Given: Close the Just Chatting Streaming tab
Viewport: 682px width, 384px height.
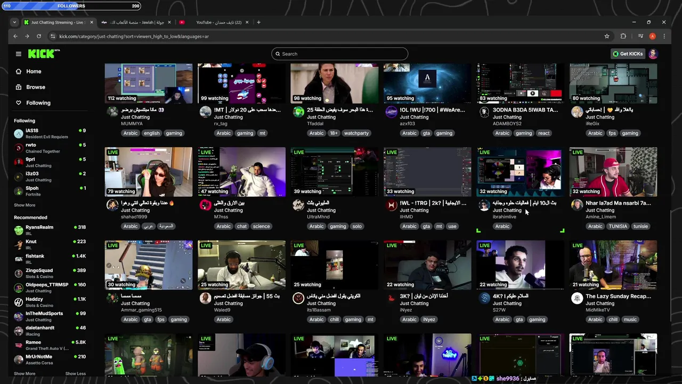Looking at the screenshot, I should point(92,22).
